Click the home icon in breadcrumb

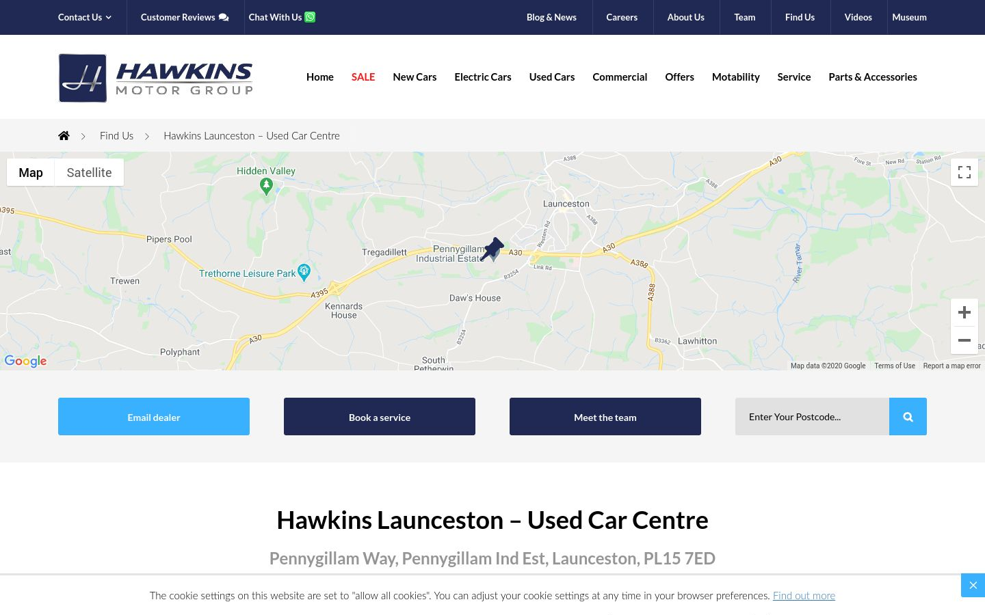pyautogui.click(x=64, y=135)
